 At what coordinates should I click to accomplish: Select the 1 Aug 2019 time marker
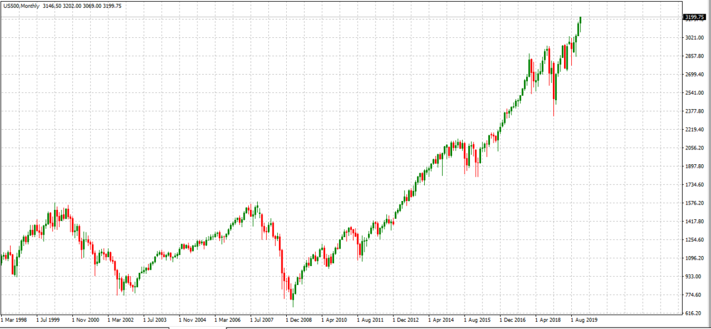[x=584, y=318]
